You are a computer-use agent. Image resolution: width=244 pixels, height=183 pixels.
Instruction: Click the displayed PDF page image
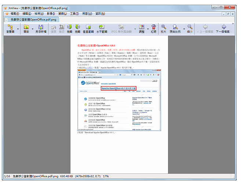(119, 105)
